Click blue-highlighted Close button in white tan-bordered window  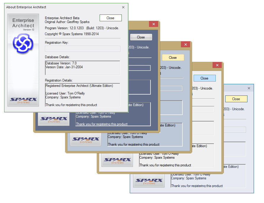[205, 78]
